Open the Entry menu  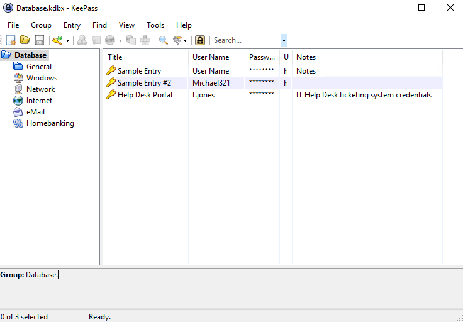(72, 25)
